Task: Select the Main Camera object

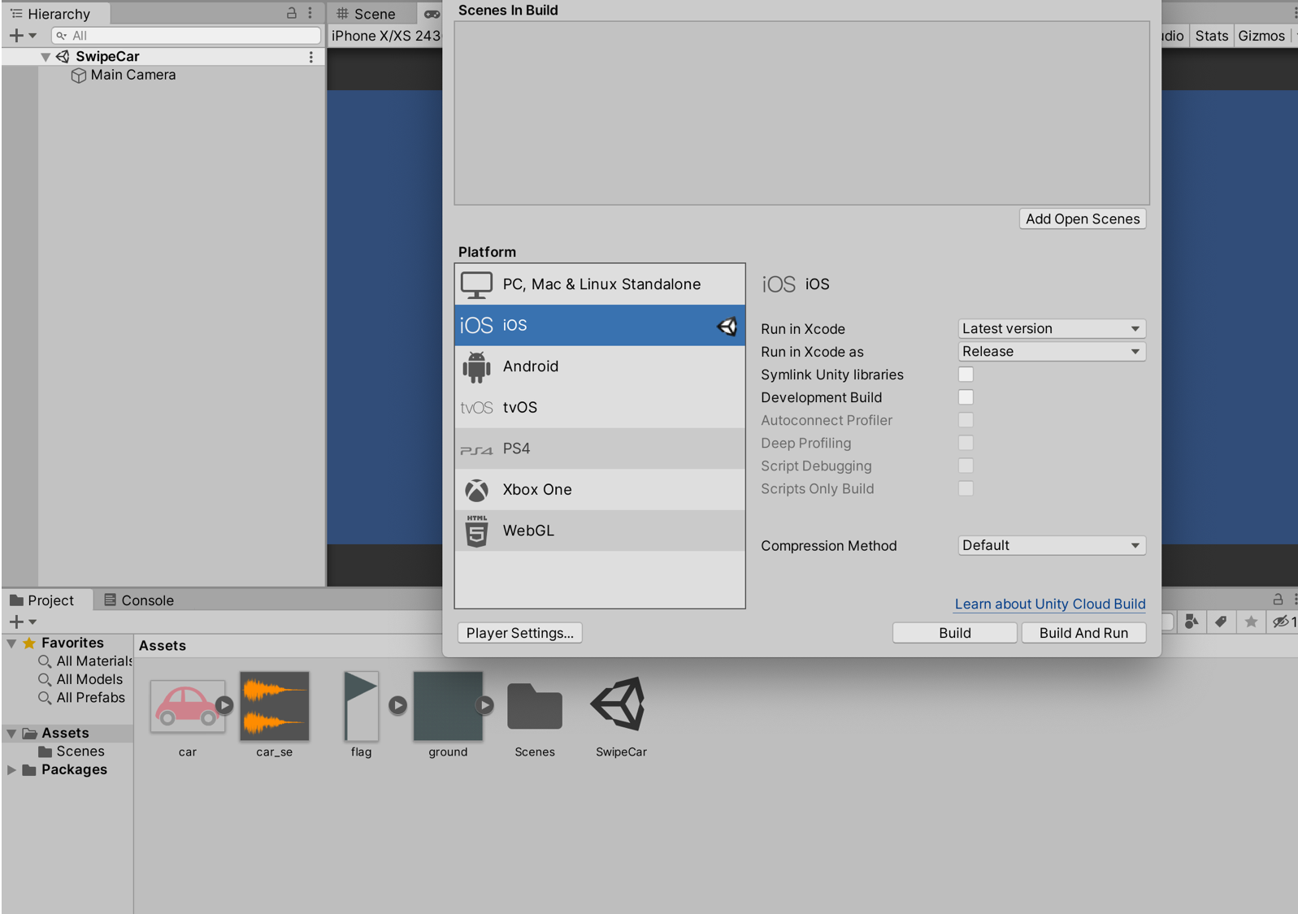Action: pos(133,75)
